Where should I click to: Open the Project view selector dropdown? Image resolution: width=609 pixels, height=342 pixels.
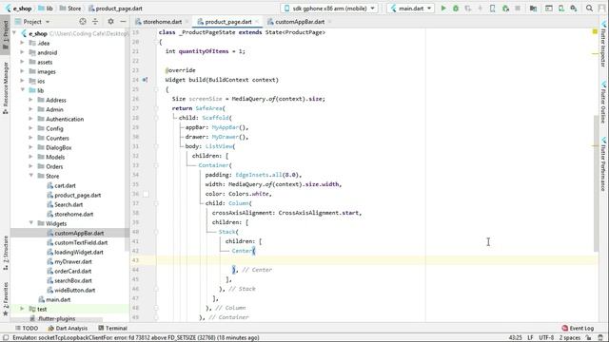click(32, 22)
